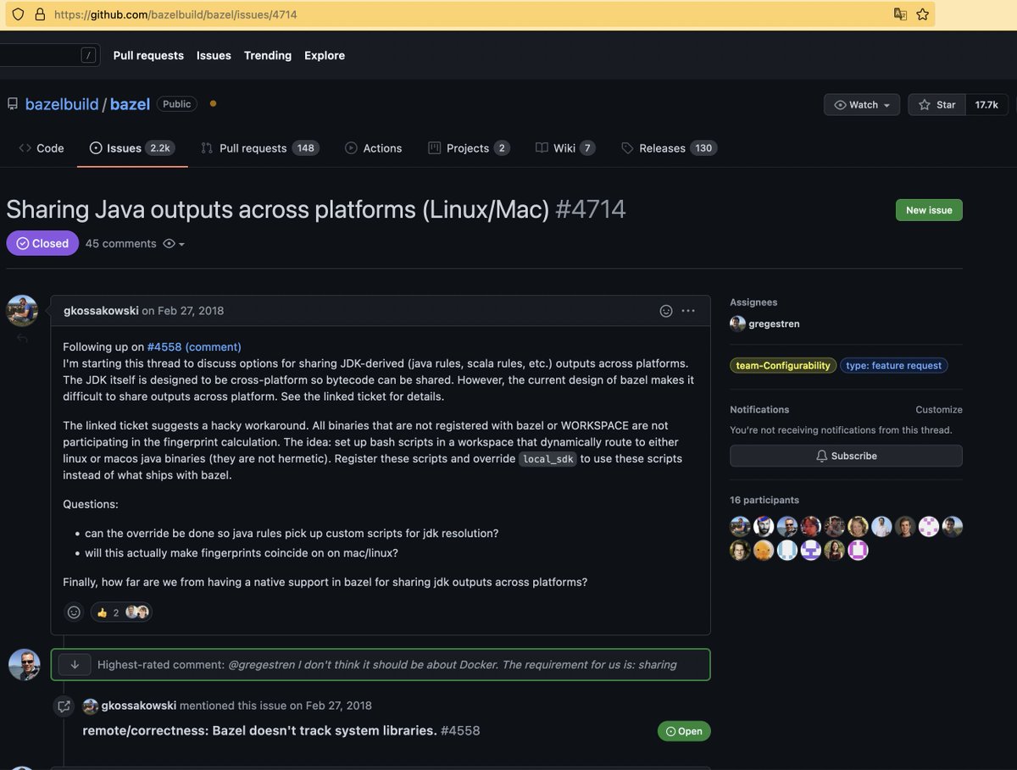Click the green Open status badge
Screen dimensions: 1017x770
point(684,731)
